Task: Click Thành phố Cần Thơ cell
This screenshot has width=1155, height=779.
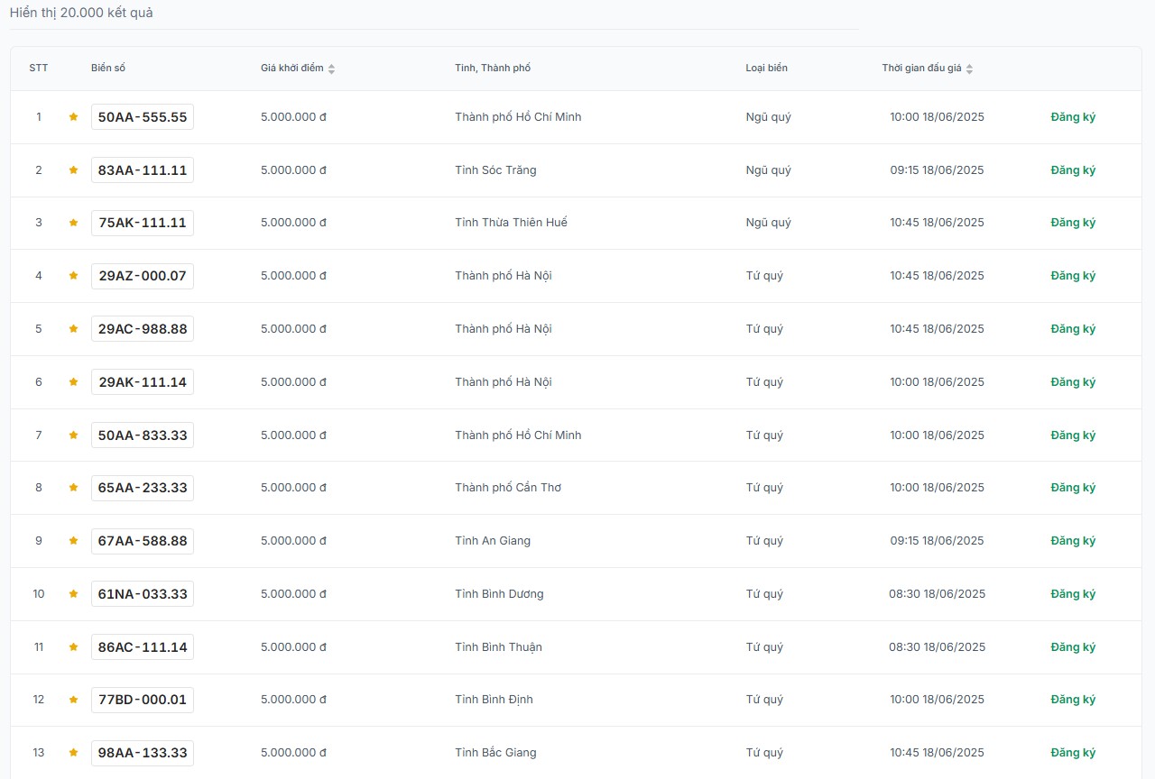Action: point(508,488)
